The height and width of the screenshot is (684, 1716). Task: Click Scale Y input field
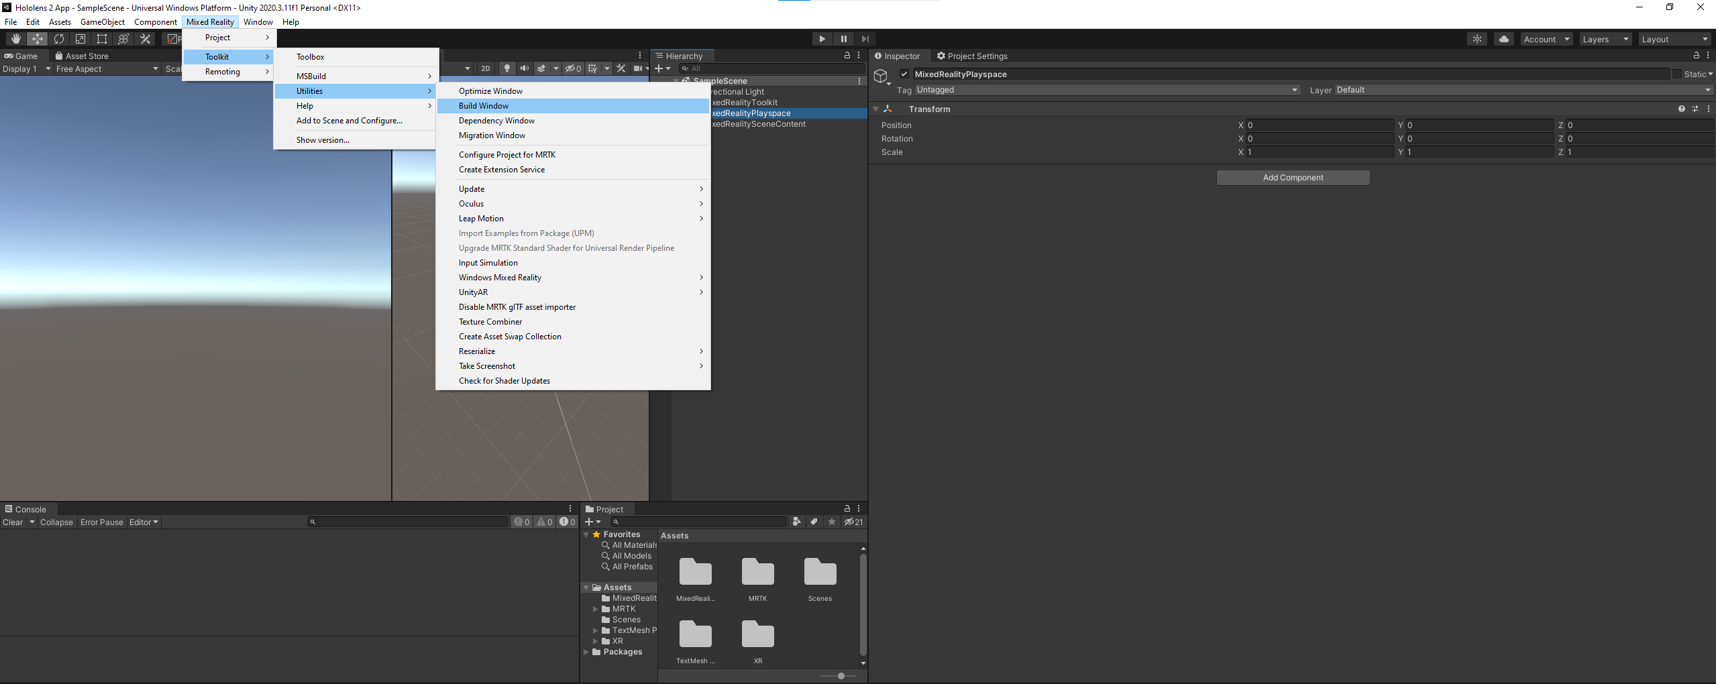pos(1479,152)
